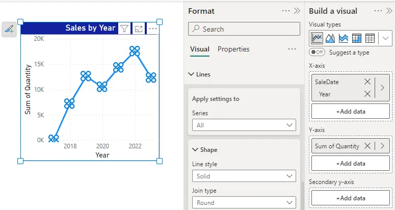Toggle Suggest a type switch
This screenshot has height=210, width=395.
[317, 52]
